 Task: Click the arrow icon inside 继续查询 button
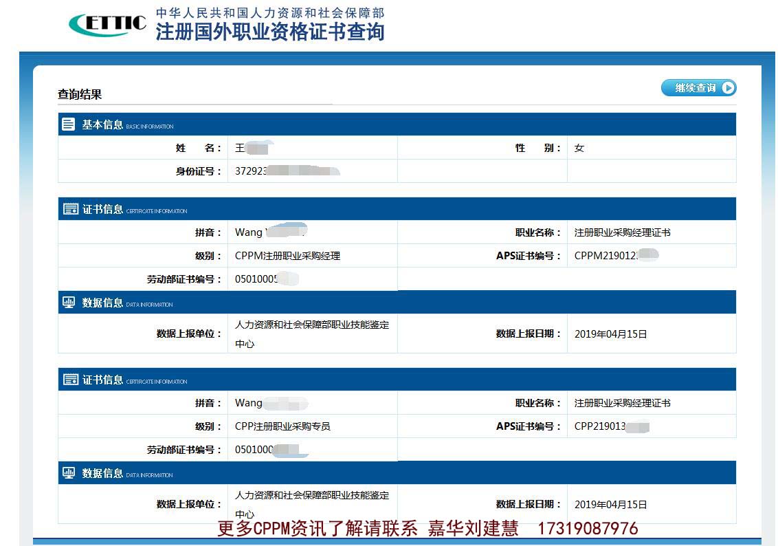(728, 87)
